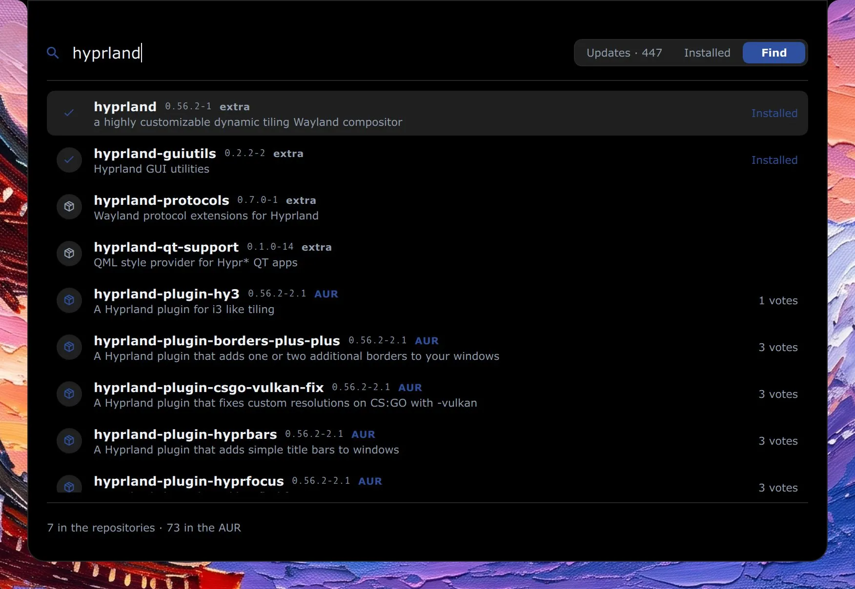The image size is (855, 589).
Task: Click the AUR tag on hyprland-plugin-hyprbars
Action: pyautogui.click(x=363, y=434)
